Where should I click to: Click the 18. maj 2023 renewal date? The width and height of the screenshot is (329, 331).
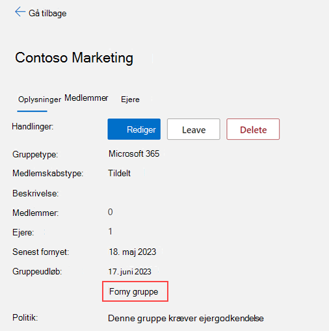tap(133, 252)
